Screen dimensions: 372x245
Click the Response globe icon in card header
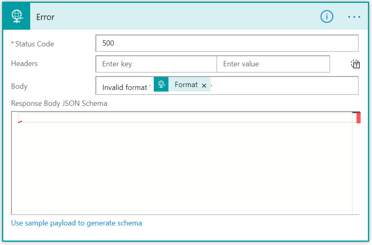pyautogui.click(x=17, y=16)
